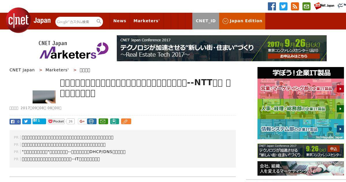Screen dimensions: 346x182
Task: Open the blue information systems IT products banner
Action: click(x=300, y=129)
